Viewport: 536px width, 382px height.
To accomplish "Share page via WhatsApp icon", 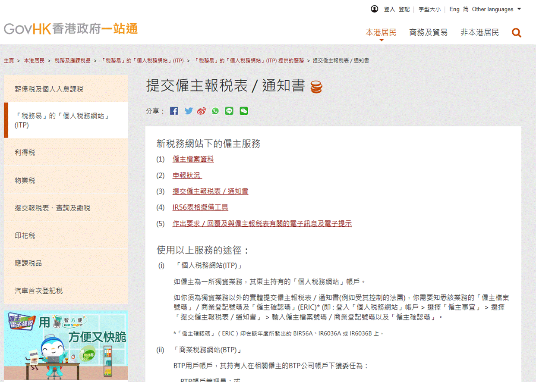I will [x=215, y=111].
